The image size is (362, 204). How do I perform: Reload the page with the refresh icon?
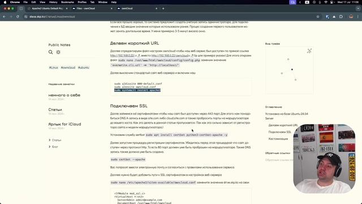(18, 16)
